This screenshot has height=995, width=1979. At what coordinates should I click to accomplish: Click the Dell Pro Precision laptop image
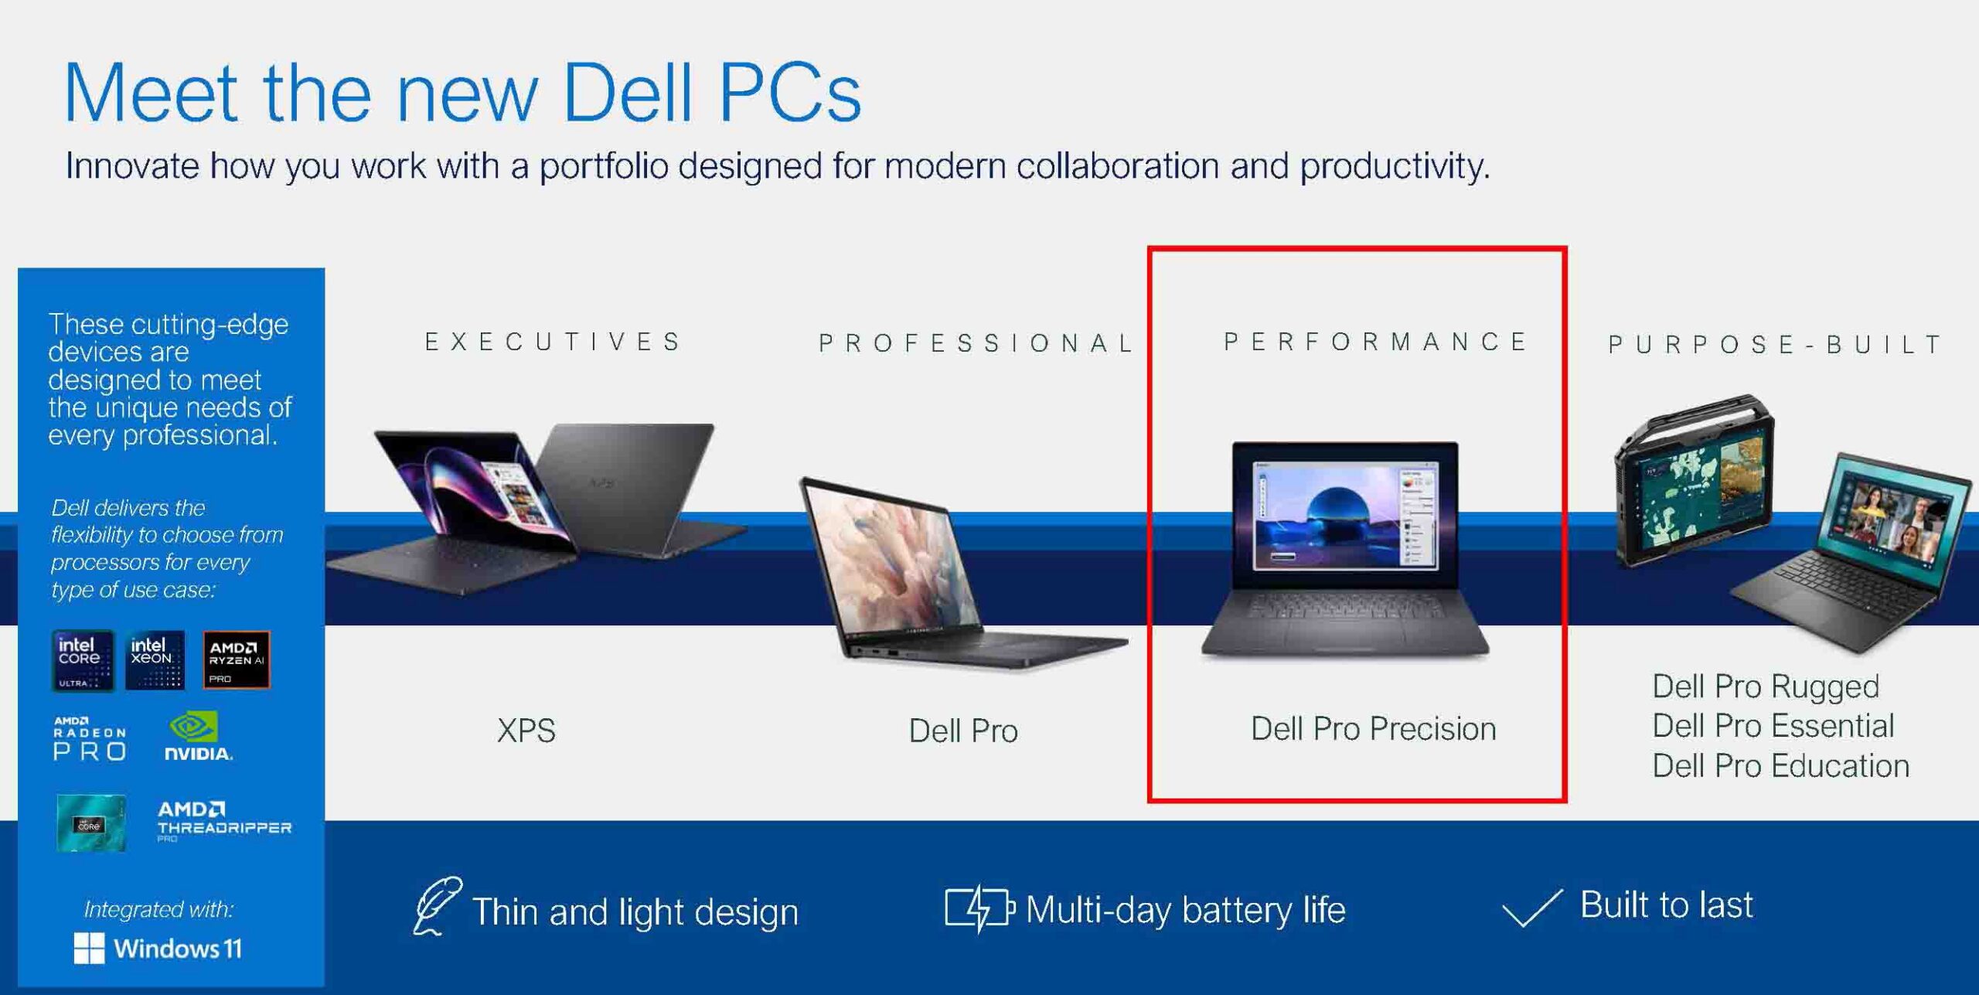pyautogui.click(x=1345, y=550)
